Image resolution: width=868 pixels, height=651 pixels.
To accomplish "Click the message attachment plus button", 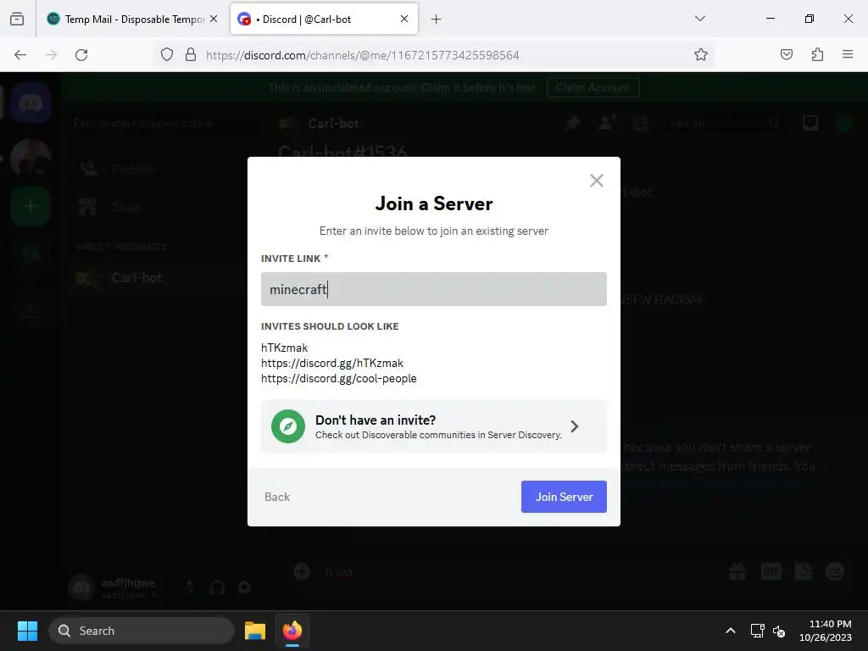I will tap(302, 570).
